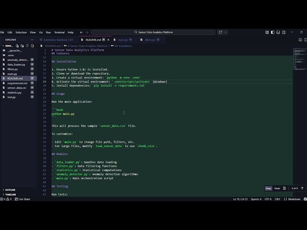Expand the __pycache__ folder
This screenshot has width=307, height=230.
click(x=15, y=50)
